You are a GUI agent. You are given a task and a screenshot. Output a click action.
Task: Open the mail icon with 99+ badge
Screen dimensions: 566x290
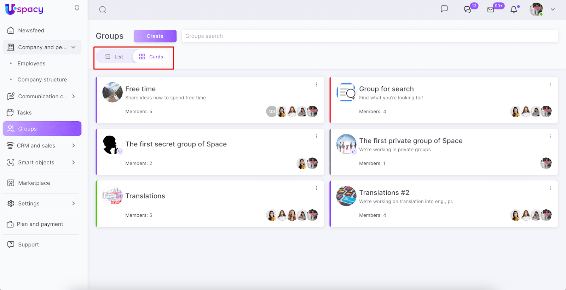coord(491,10)
